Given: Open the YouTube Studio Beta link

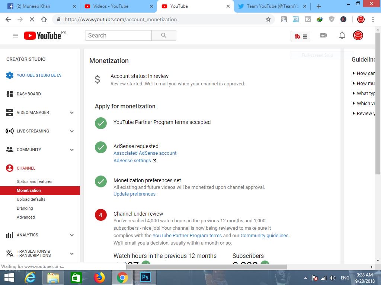Looking at the screenshot, I should click(39, 75).
